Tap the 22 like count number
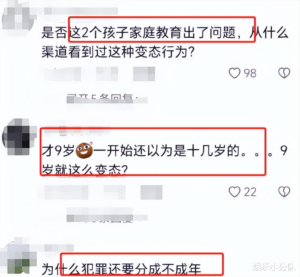 point(250,192)
